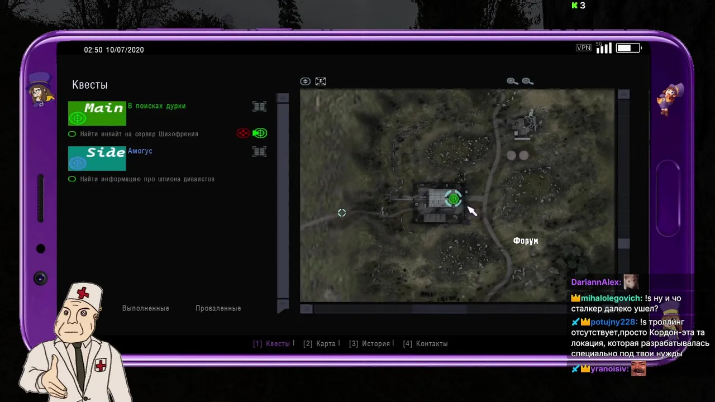Click the center-on-player icon above the map
The height and width of the screenshot is (402, 715).
click(x=321, y=82)
